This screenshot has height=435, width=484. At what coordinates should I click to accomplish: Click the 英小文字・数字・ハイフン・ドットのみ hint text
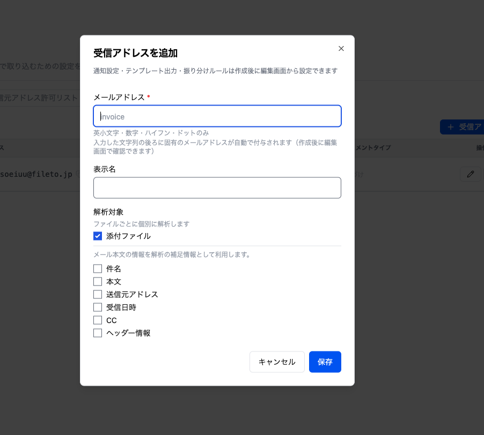151,133
